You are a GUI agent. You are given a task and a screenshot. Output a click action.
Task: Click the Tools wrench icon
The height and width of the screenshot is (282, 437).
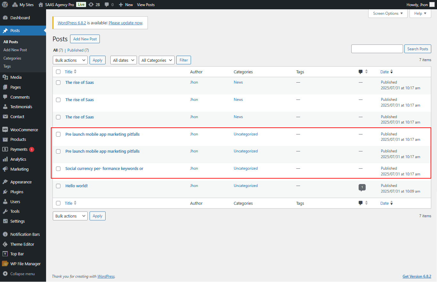tap(5, 211)
